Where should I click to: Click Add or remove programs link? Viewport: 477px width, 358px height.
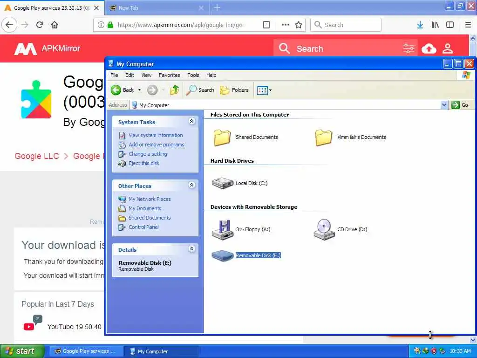coord(157,145)
